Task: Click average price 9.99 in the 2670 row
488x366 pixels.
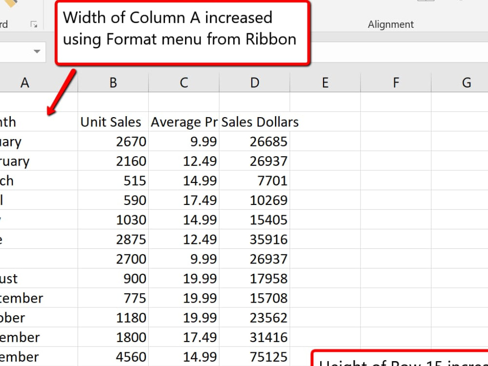Action: coord(184,142)
